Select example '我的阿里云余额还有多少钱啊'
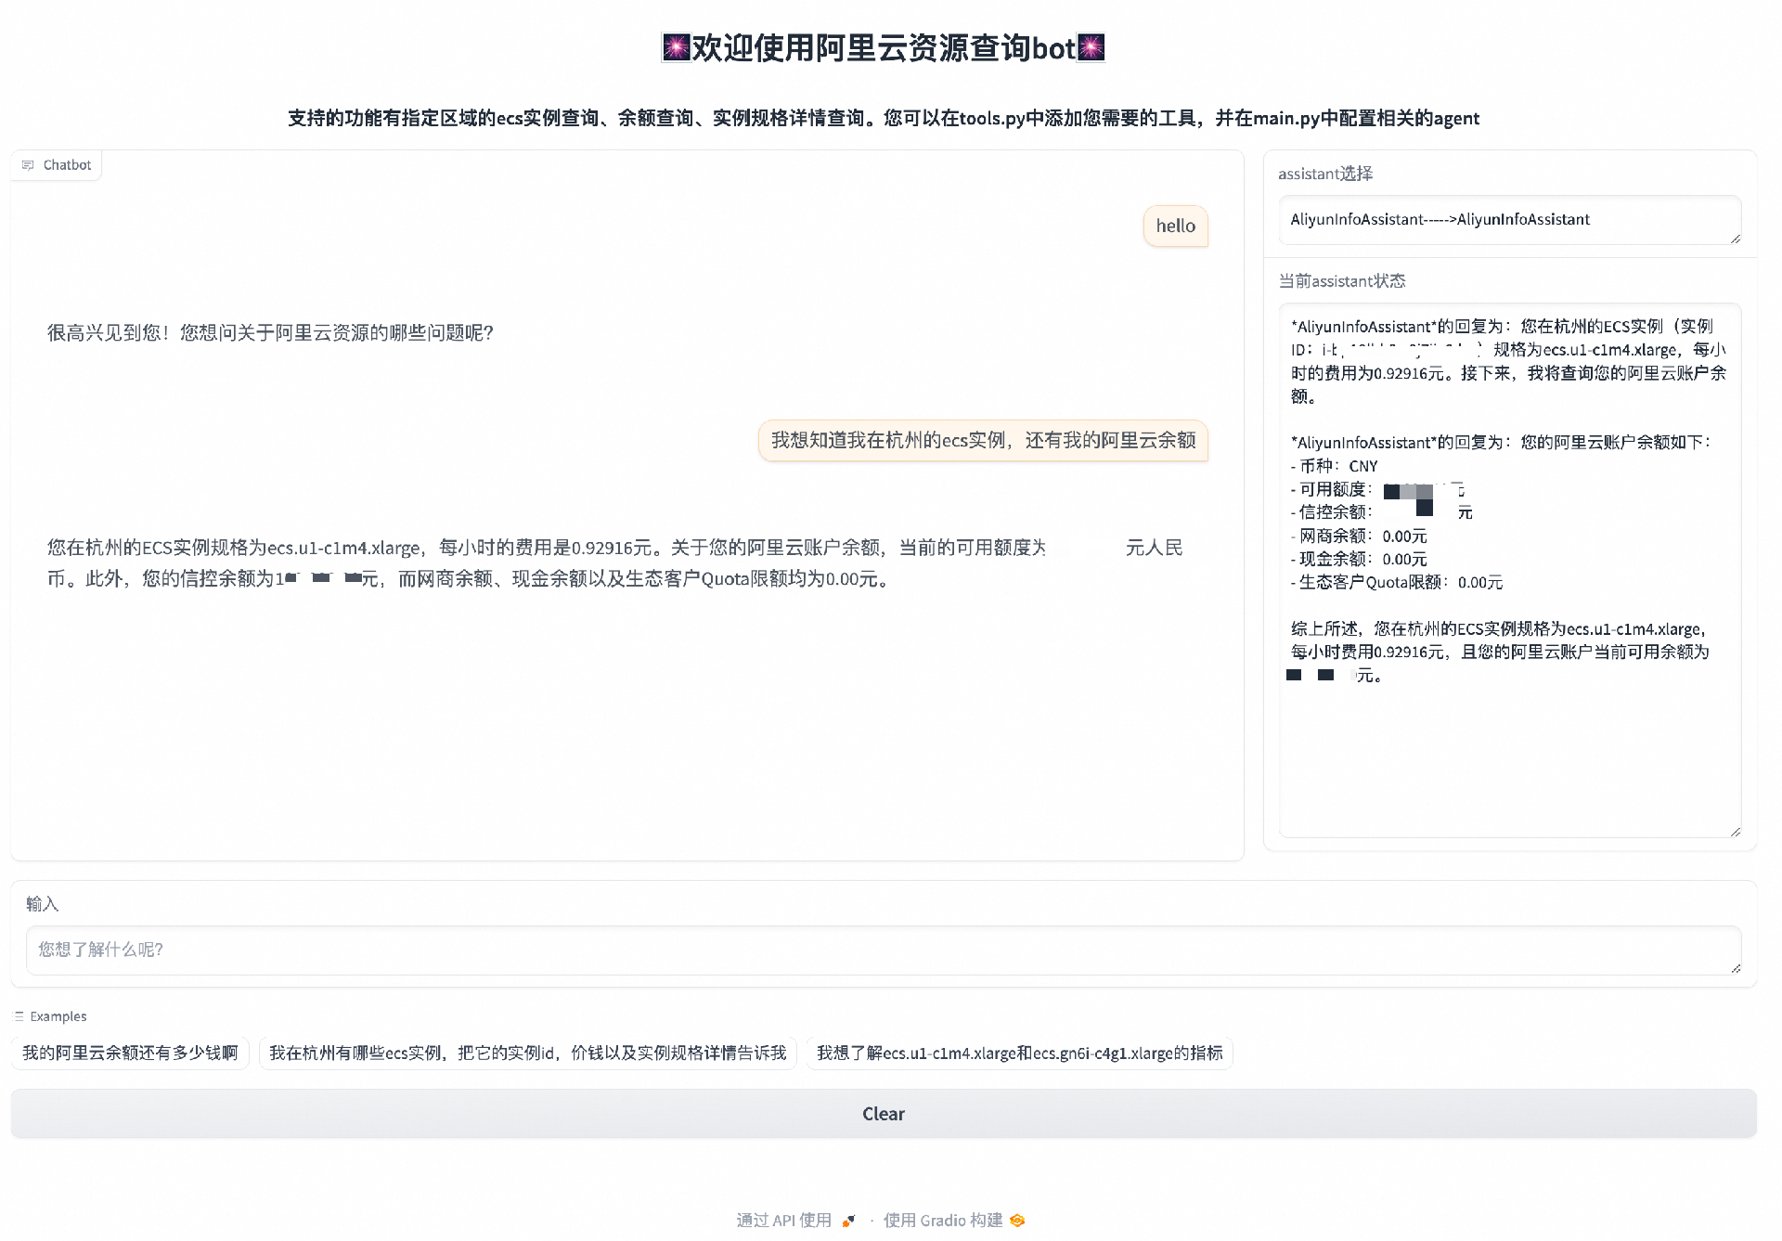 pyautogui.click(x=130, y=1053)
